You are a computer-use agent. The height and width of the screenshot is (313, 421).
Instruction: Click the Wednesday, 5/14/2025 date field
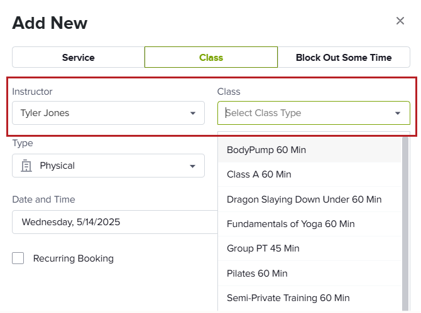(x=115, y=222)
